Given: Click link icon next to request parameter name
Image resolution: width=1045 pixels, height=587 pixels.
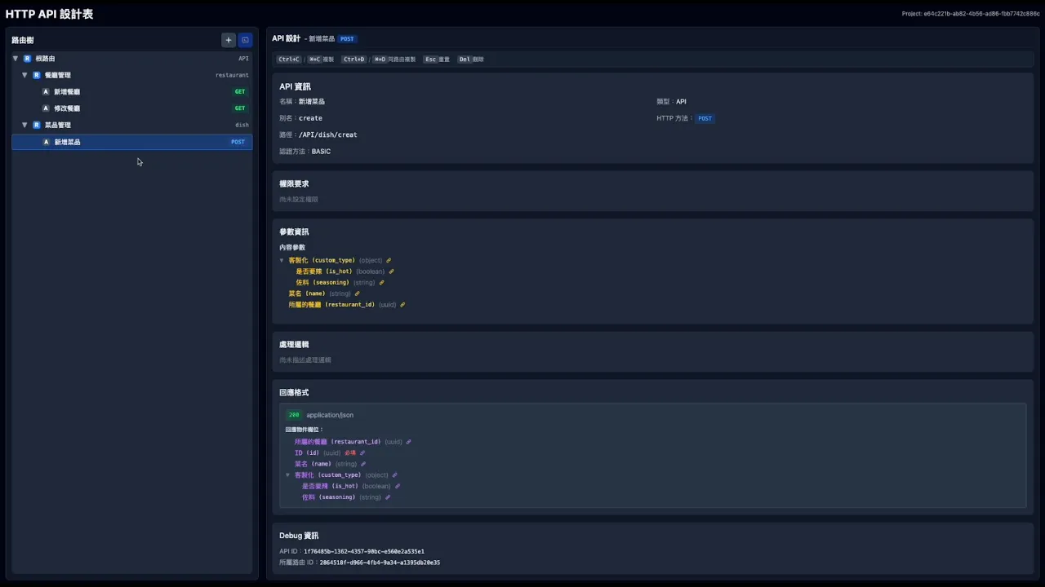Looking at the screenshot, I should coord(357,293).
